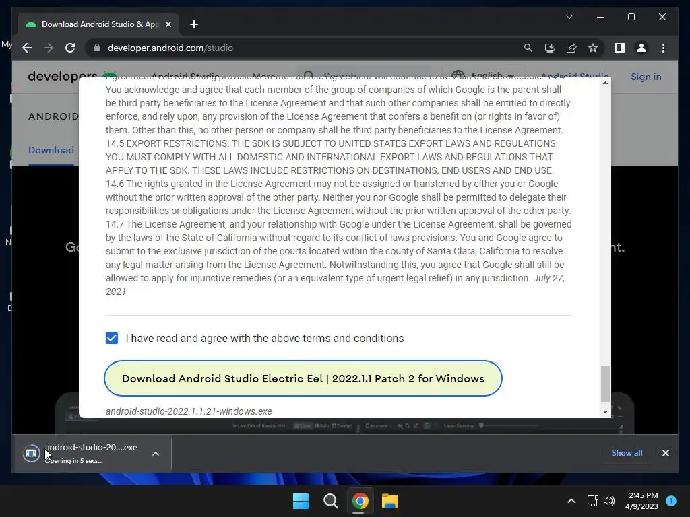The width and height of the screenshot is (690, 517).
Task: Open the tab search chevron in title bar
Action: [x=569, y=17]
